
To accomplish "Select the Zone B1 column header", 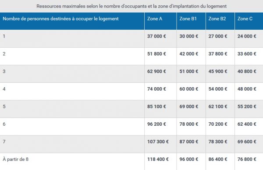I will (x=191, y=21).
